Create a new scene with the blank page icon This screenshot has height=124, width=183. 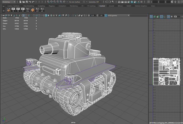pos(20,2)
